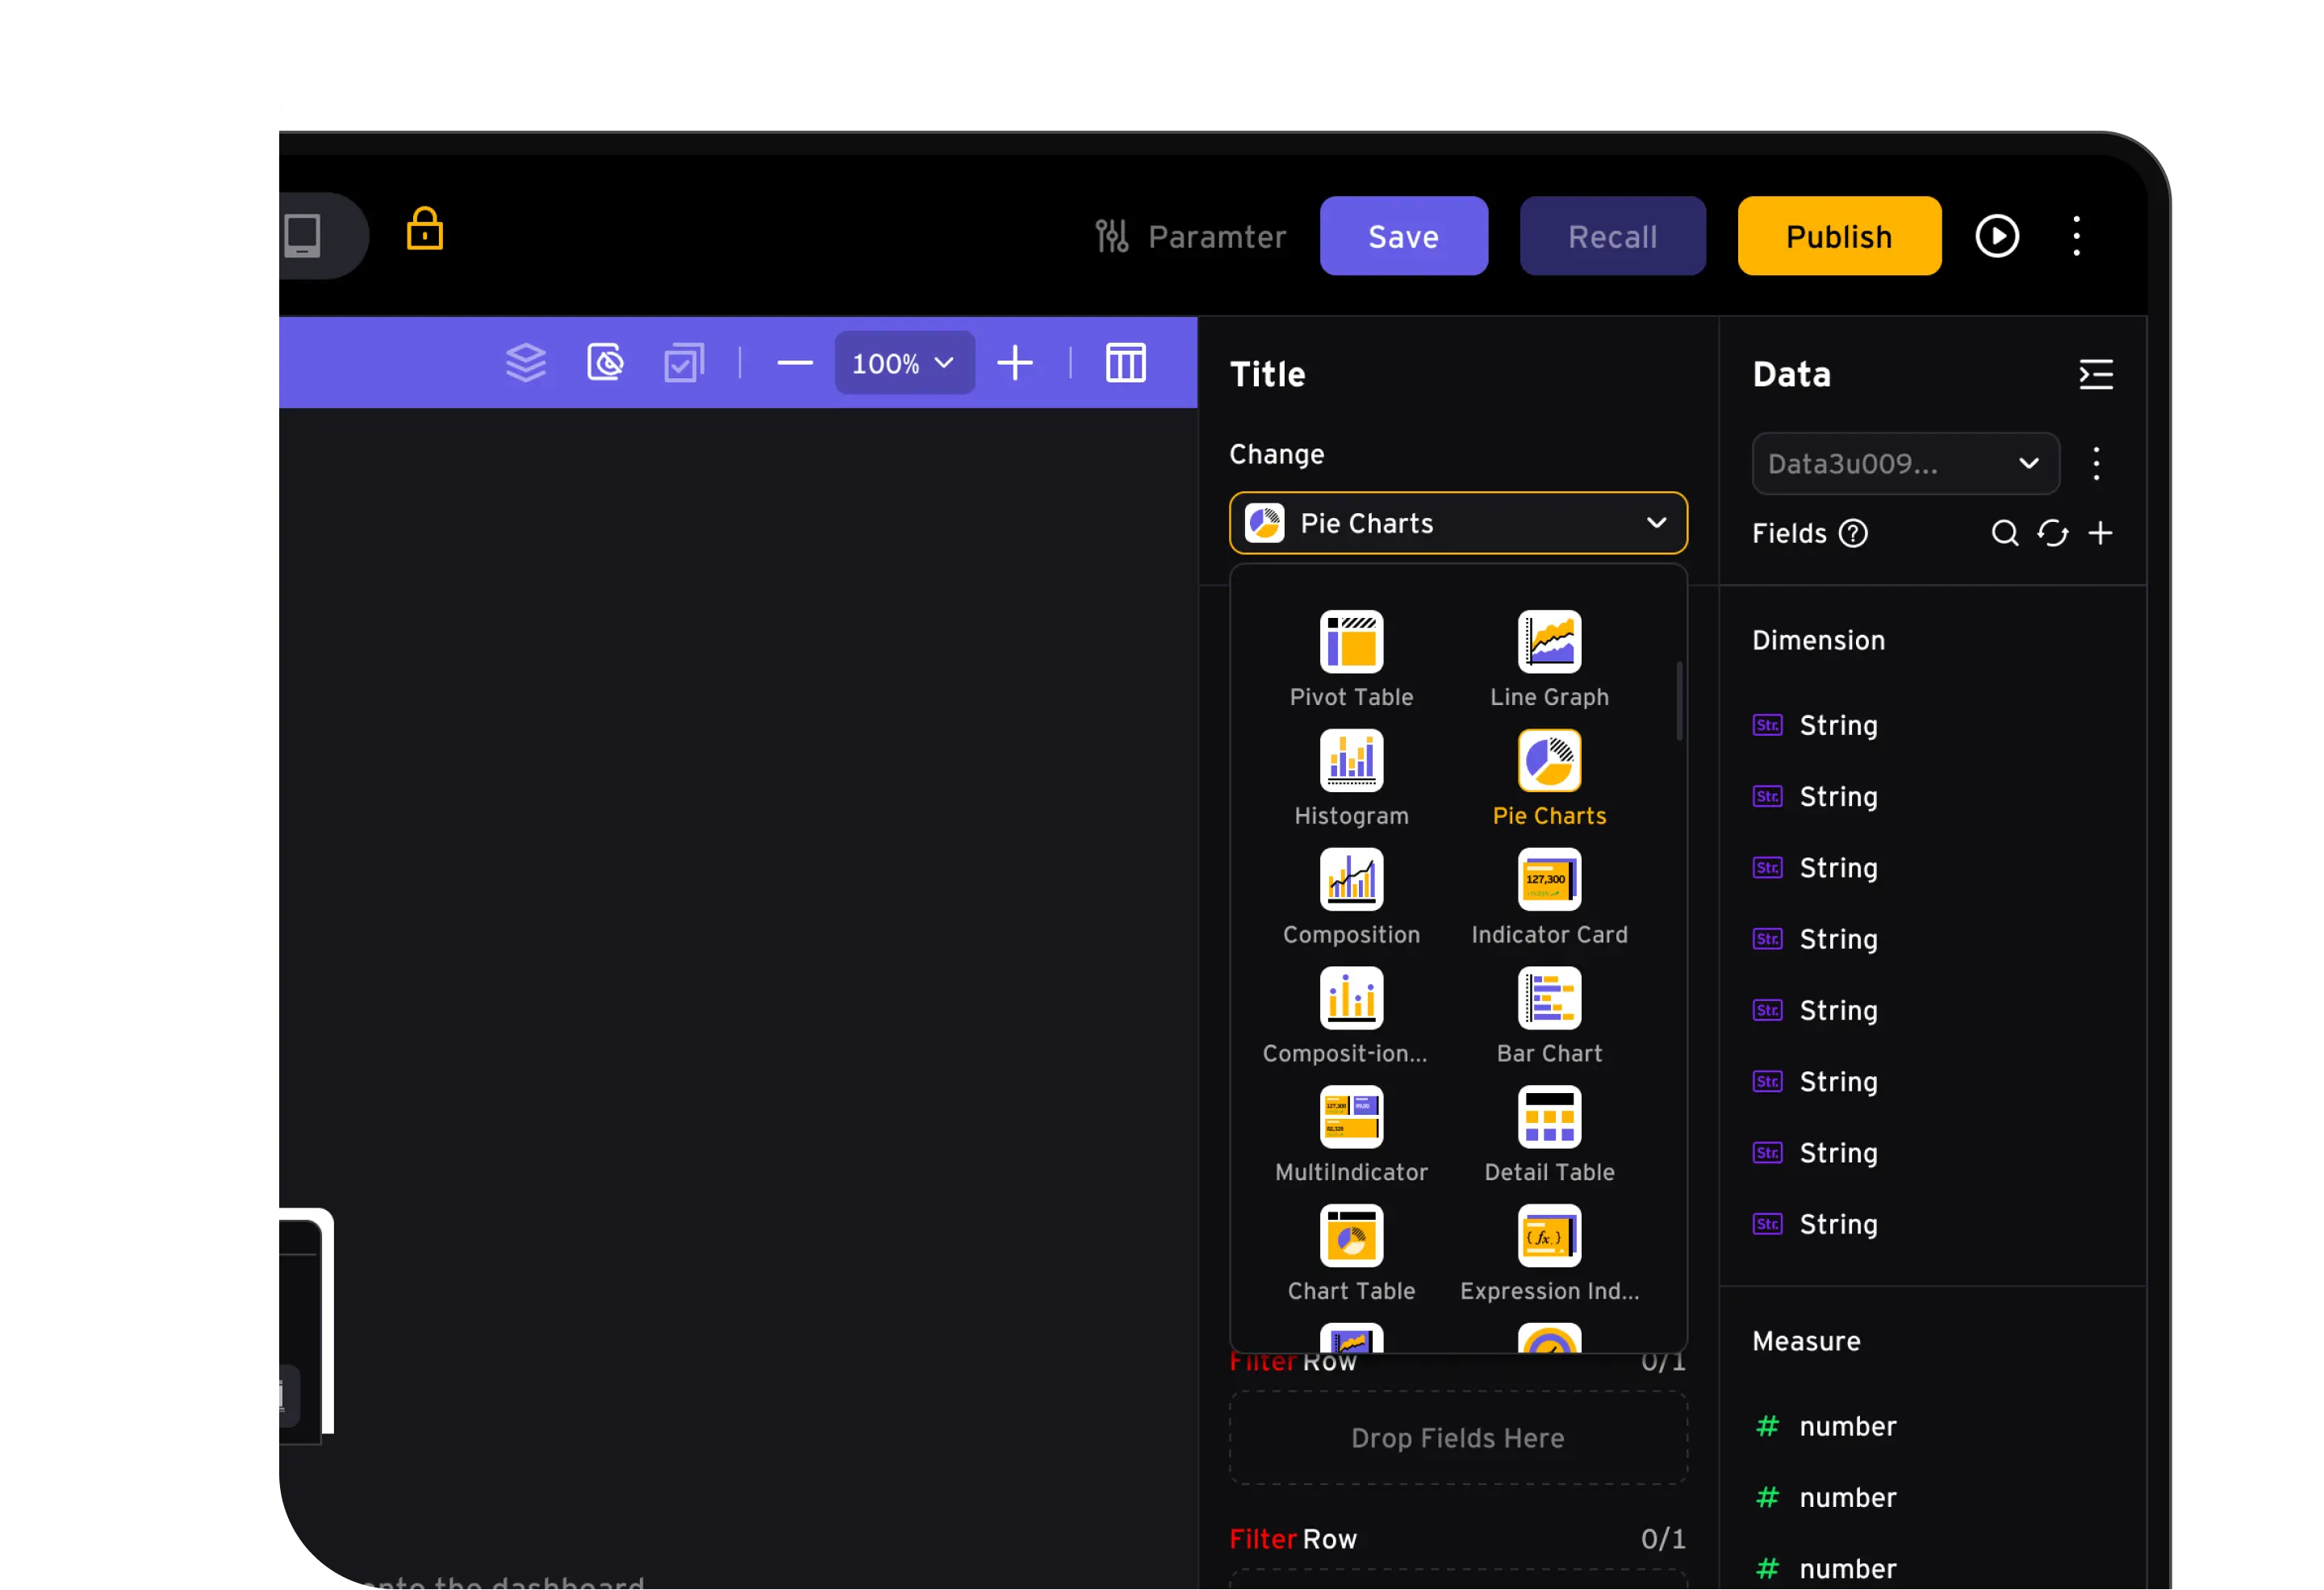Start preview with the play icon

pyautogui.click(x=1997, y=236)
